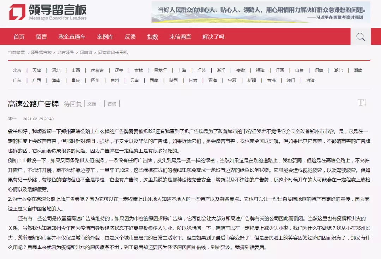Image resolution: width=381 pixels, height=259 pixels.
Task: Go to 政企直通车 in navigation bar
Action: [72, 37]
